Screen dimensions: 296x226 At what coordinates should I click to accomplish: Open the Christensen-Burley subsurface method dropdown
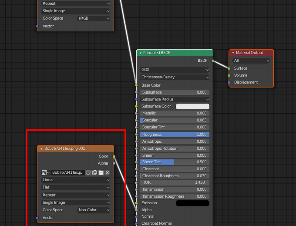tap(175, 77)
